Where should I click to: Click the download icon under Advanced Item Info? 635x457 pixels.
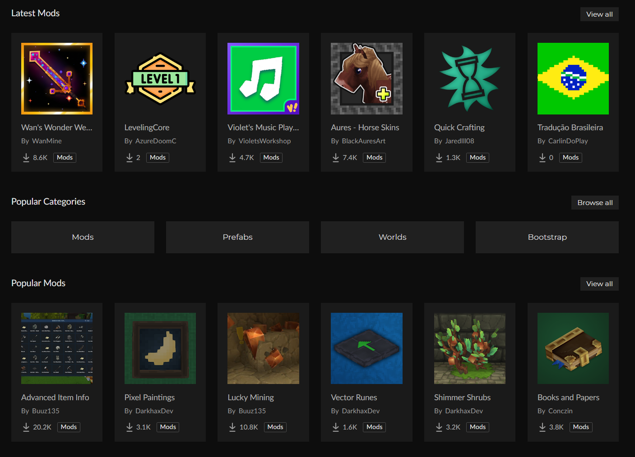pyautogui.click(x=26, y=427)
